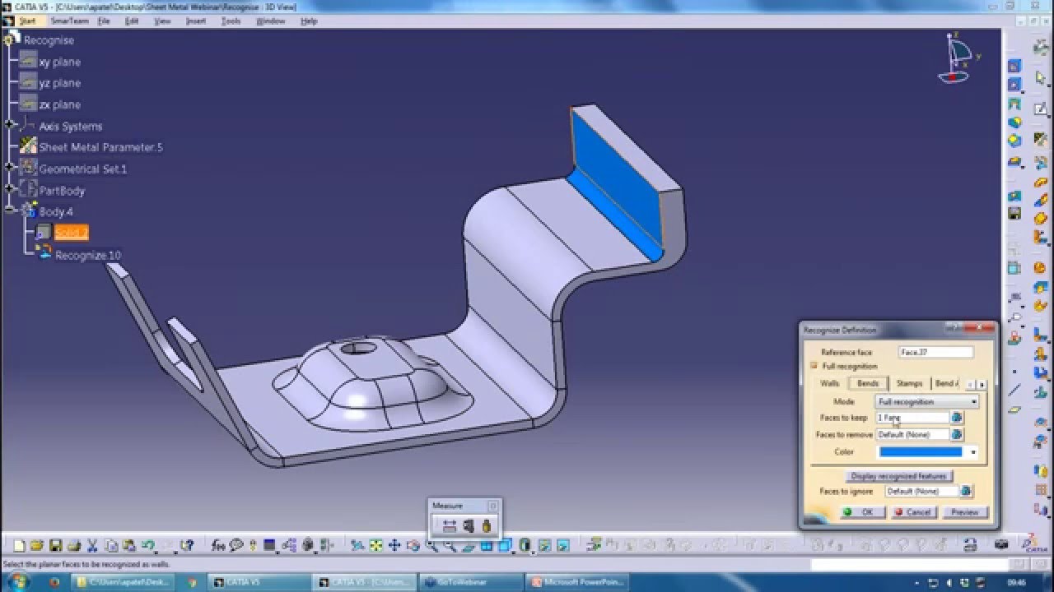
Task: Click the Undo arrow icon
Action: [148, 545]
